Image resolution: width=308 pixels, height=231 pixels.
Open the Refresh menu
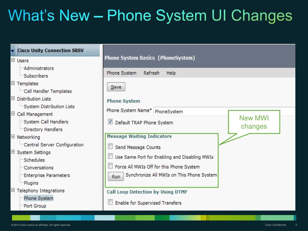(152, 73)
